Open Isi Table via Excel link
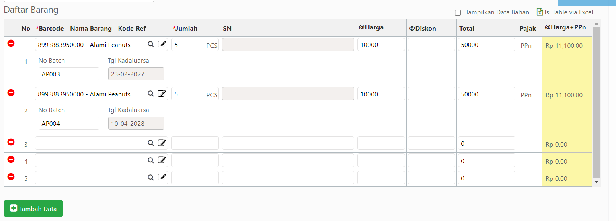Viewport: 616px width, 221px height. click(569, 12)
